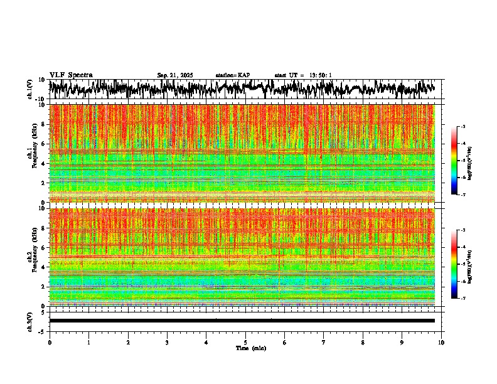497x384 pixels.
Task: Click the VLF Spectra title
Action: point(71,75)
